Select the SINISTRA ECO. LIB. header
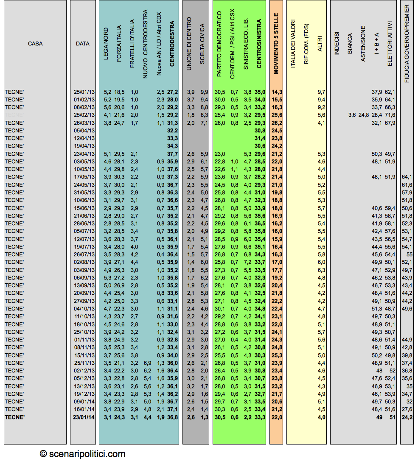The image size is (418, 464). (246, 44)
